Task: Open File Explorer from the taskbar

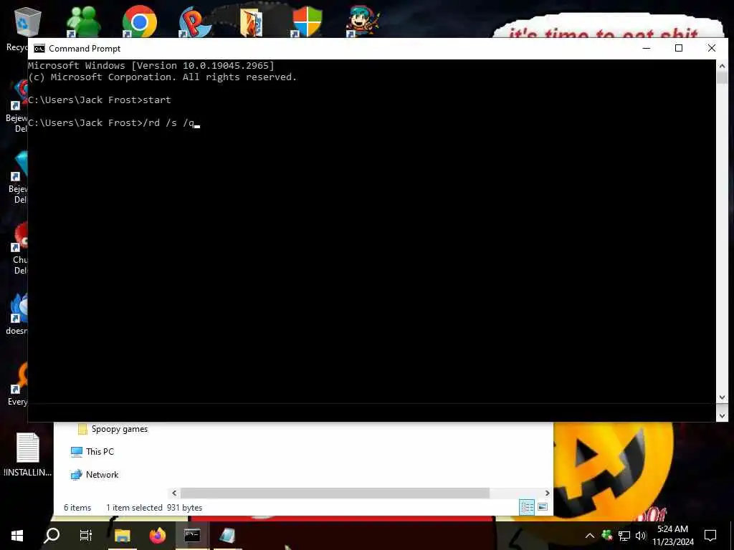Action: [122, 536]
